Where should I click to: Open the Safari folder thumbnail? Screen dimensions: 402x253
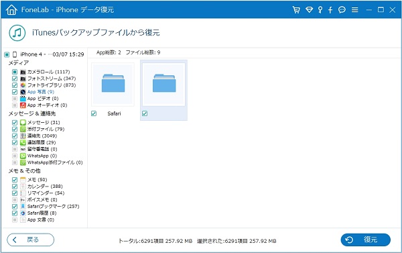coord(113,85)
